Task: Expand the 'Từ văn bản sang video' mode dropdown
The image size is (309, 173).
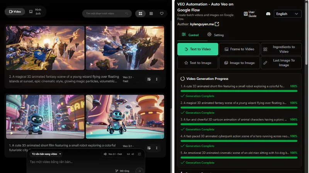Action: point(46,154)
